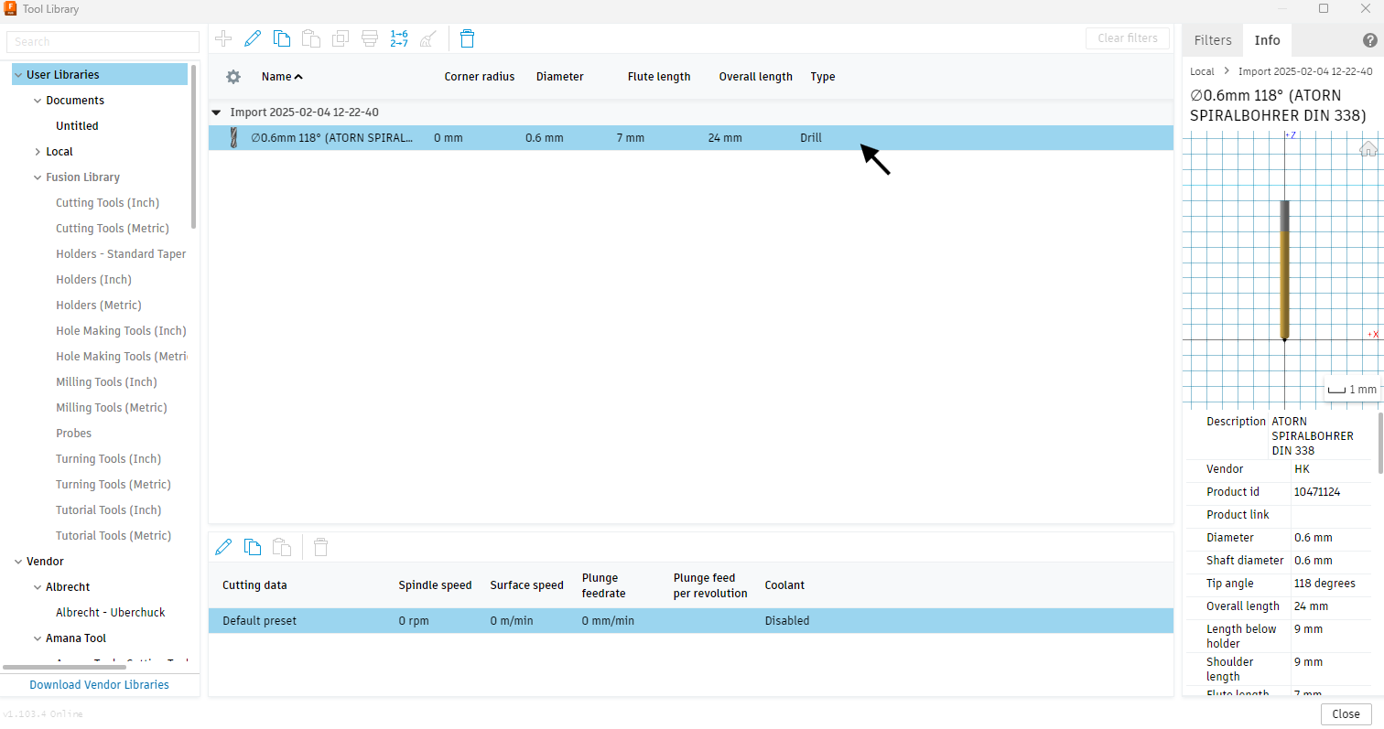Open column settings gear icon

click(233, 77)
